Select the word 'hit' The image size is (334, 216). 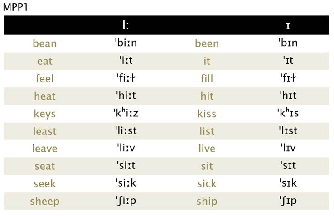pyautogui.click(x=207, y=96)
